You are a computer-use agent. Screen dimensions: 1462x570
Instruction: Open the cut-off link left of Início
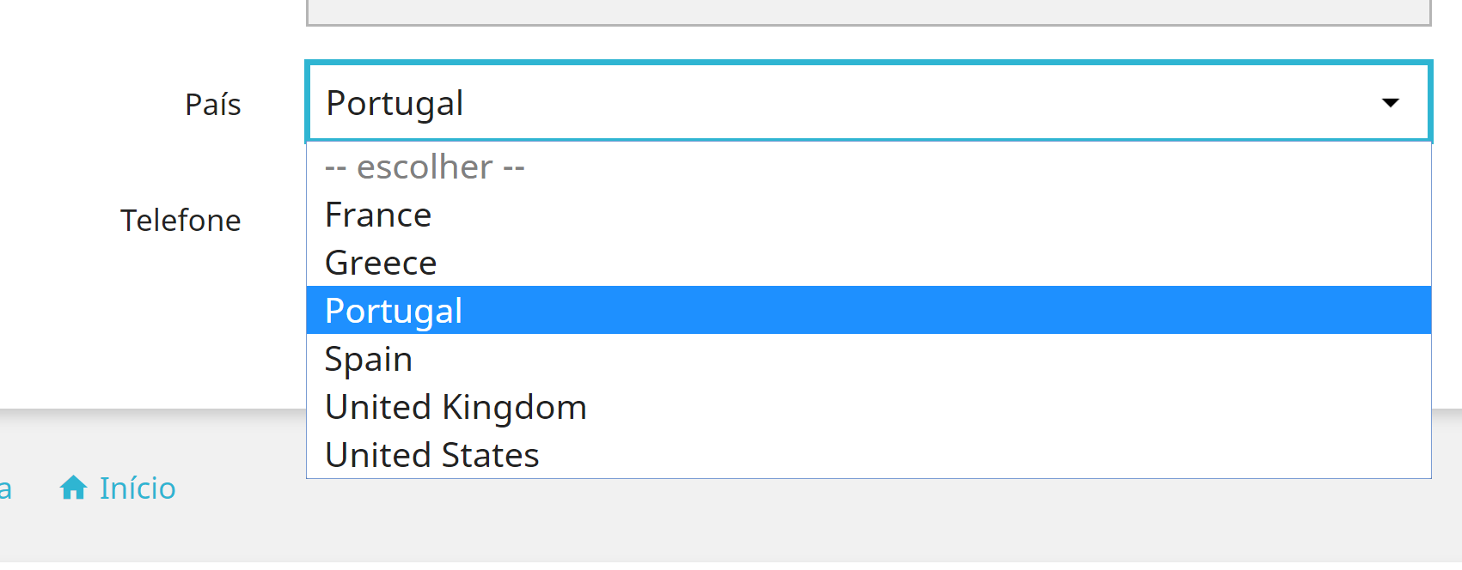coord(4,488)
